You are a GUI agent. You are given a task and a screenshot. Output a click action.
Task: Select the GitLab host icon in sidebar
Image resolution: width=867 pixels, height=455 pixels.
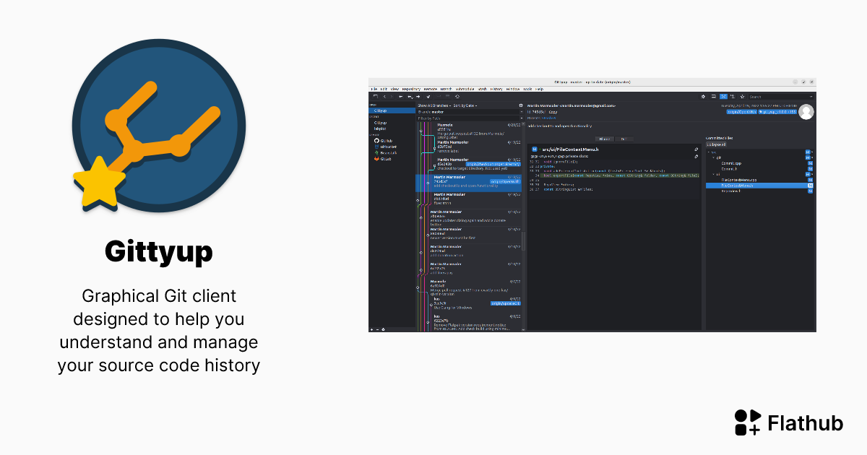[376, 159]
